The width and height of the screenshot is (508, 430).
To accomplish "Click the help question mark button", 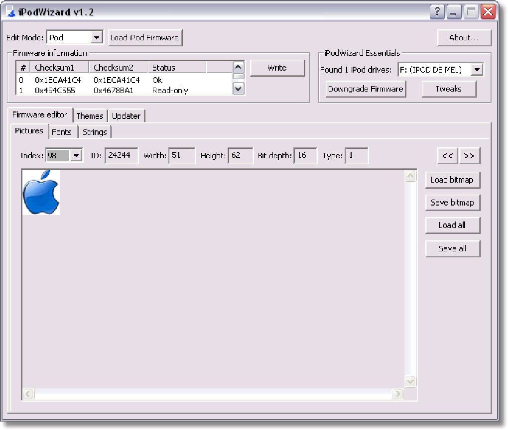I will (437, 12).
